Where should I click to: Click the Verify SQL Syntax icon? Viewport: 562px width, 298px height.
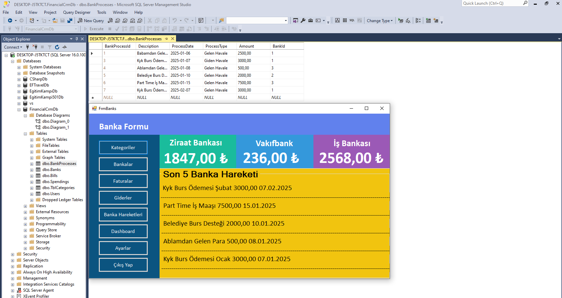click(408, 20)
